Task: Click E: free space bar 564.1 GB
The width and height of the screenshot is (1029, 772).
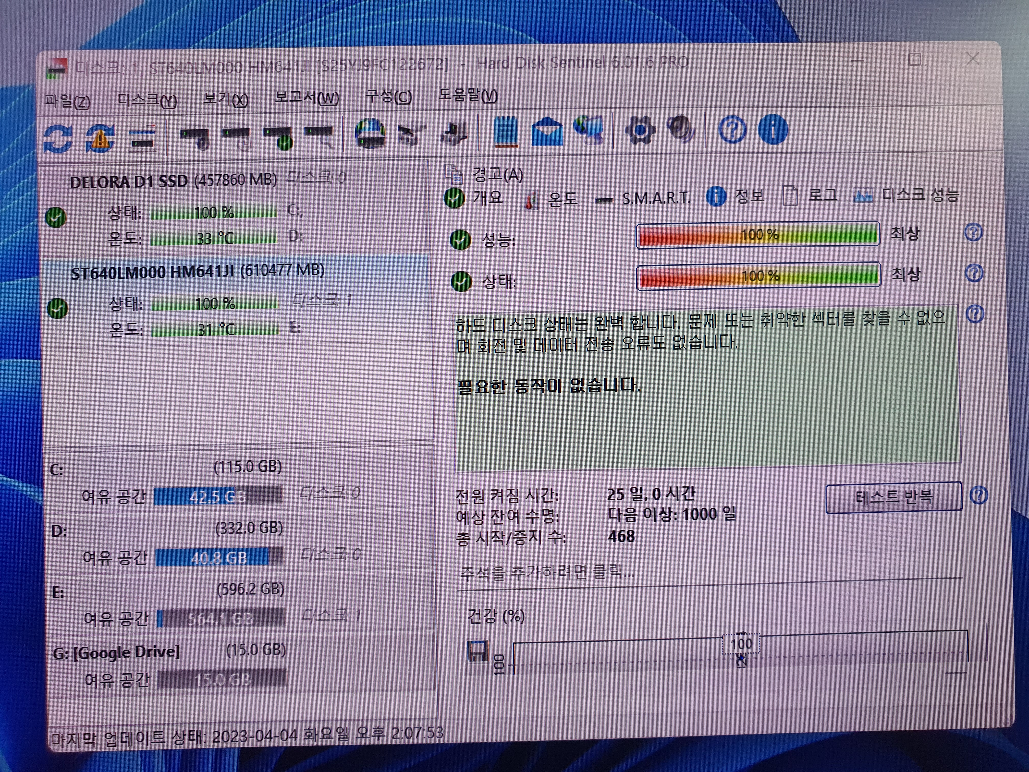Action: click(x=220, y=618)
